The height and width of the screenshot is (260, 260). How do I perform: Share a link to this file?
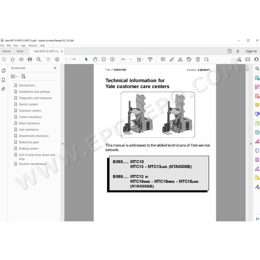[239, 59]
